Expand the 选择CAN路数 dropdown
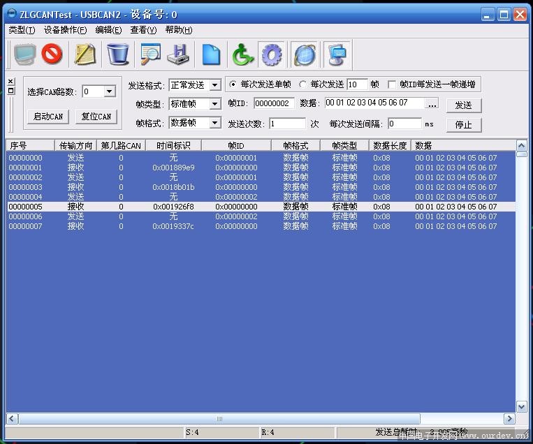This screenshot has height=444, width=533. click(x=110, y=91)
